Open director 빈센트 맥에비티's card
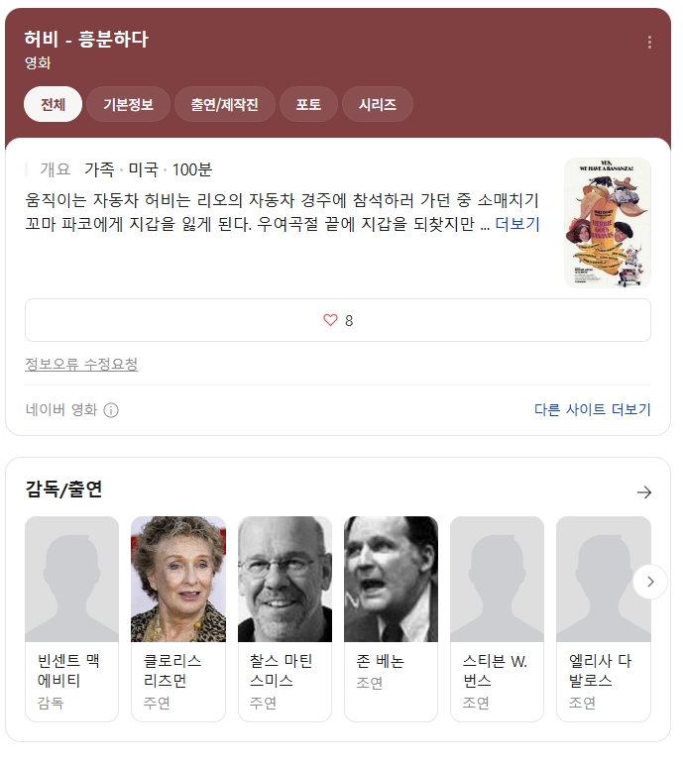 tap(71, 618)
